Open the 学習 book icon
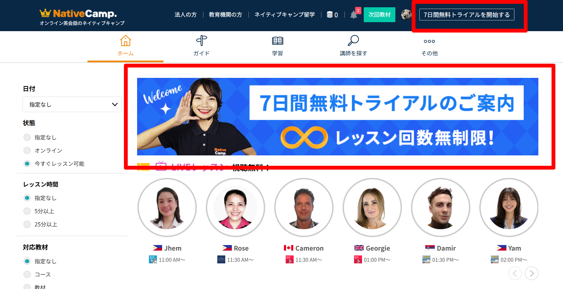Image resolution: width=563 pixels, height=289 pixels. point(277,41)
